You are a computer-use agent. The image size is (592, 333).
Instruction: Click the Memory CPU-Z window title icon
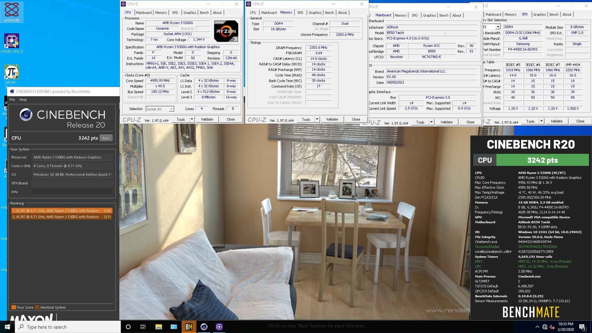coord(249,4)
